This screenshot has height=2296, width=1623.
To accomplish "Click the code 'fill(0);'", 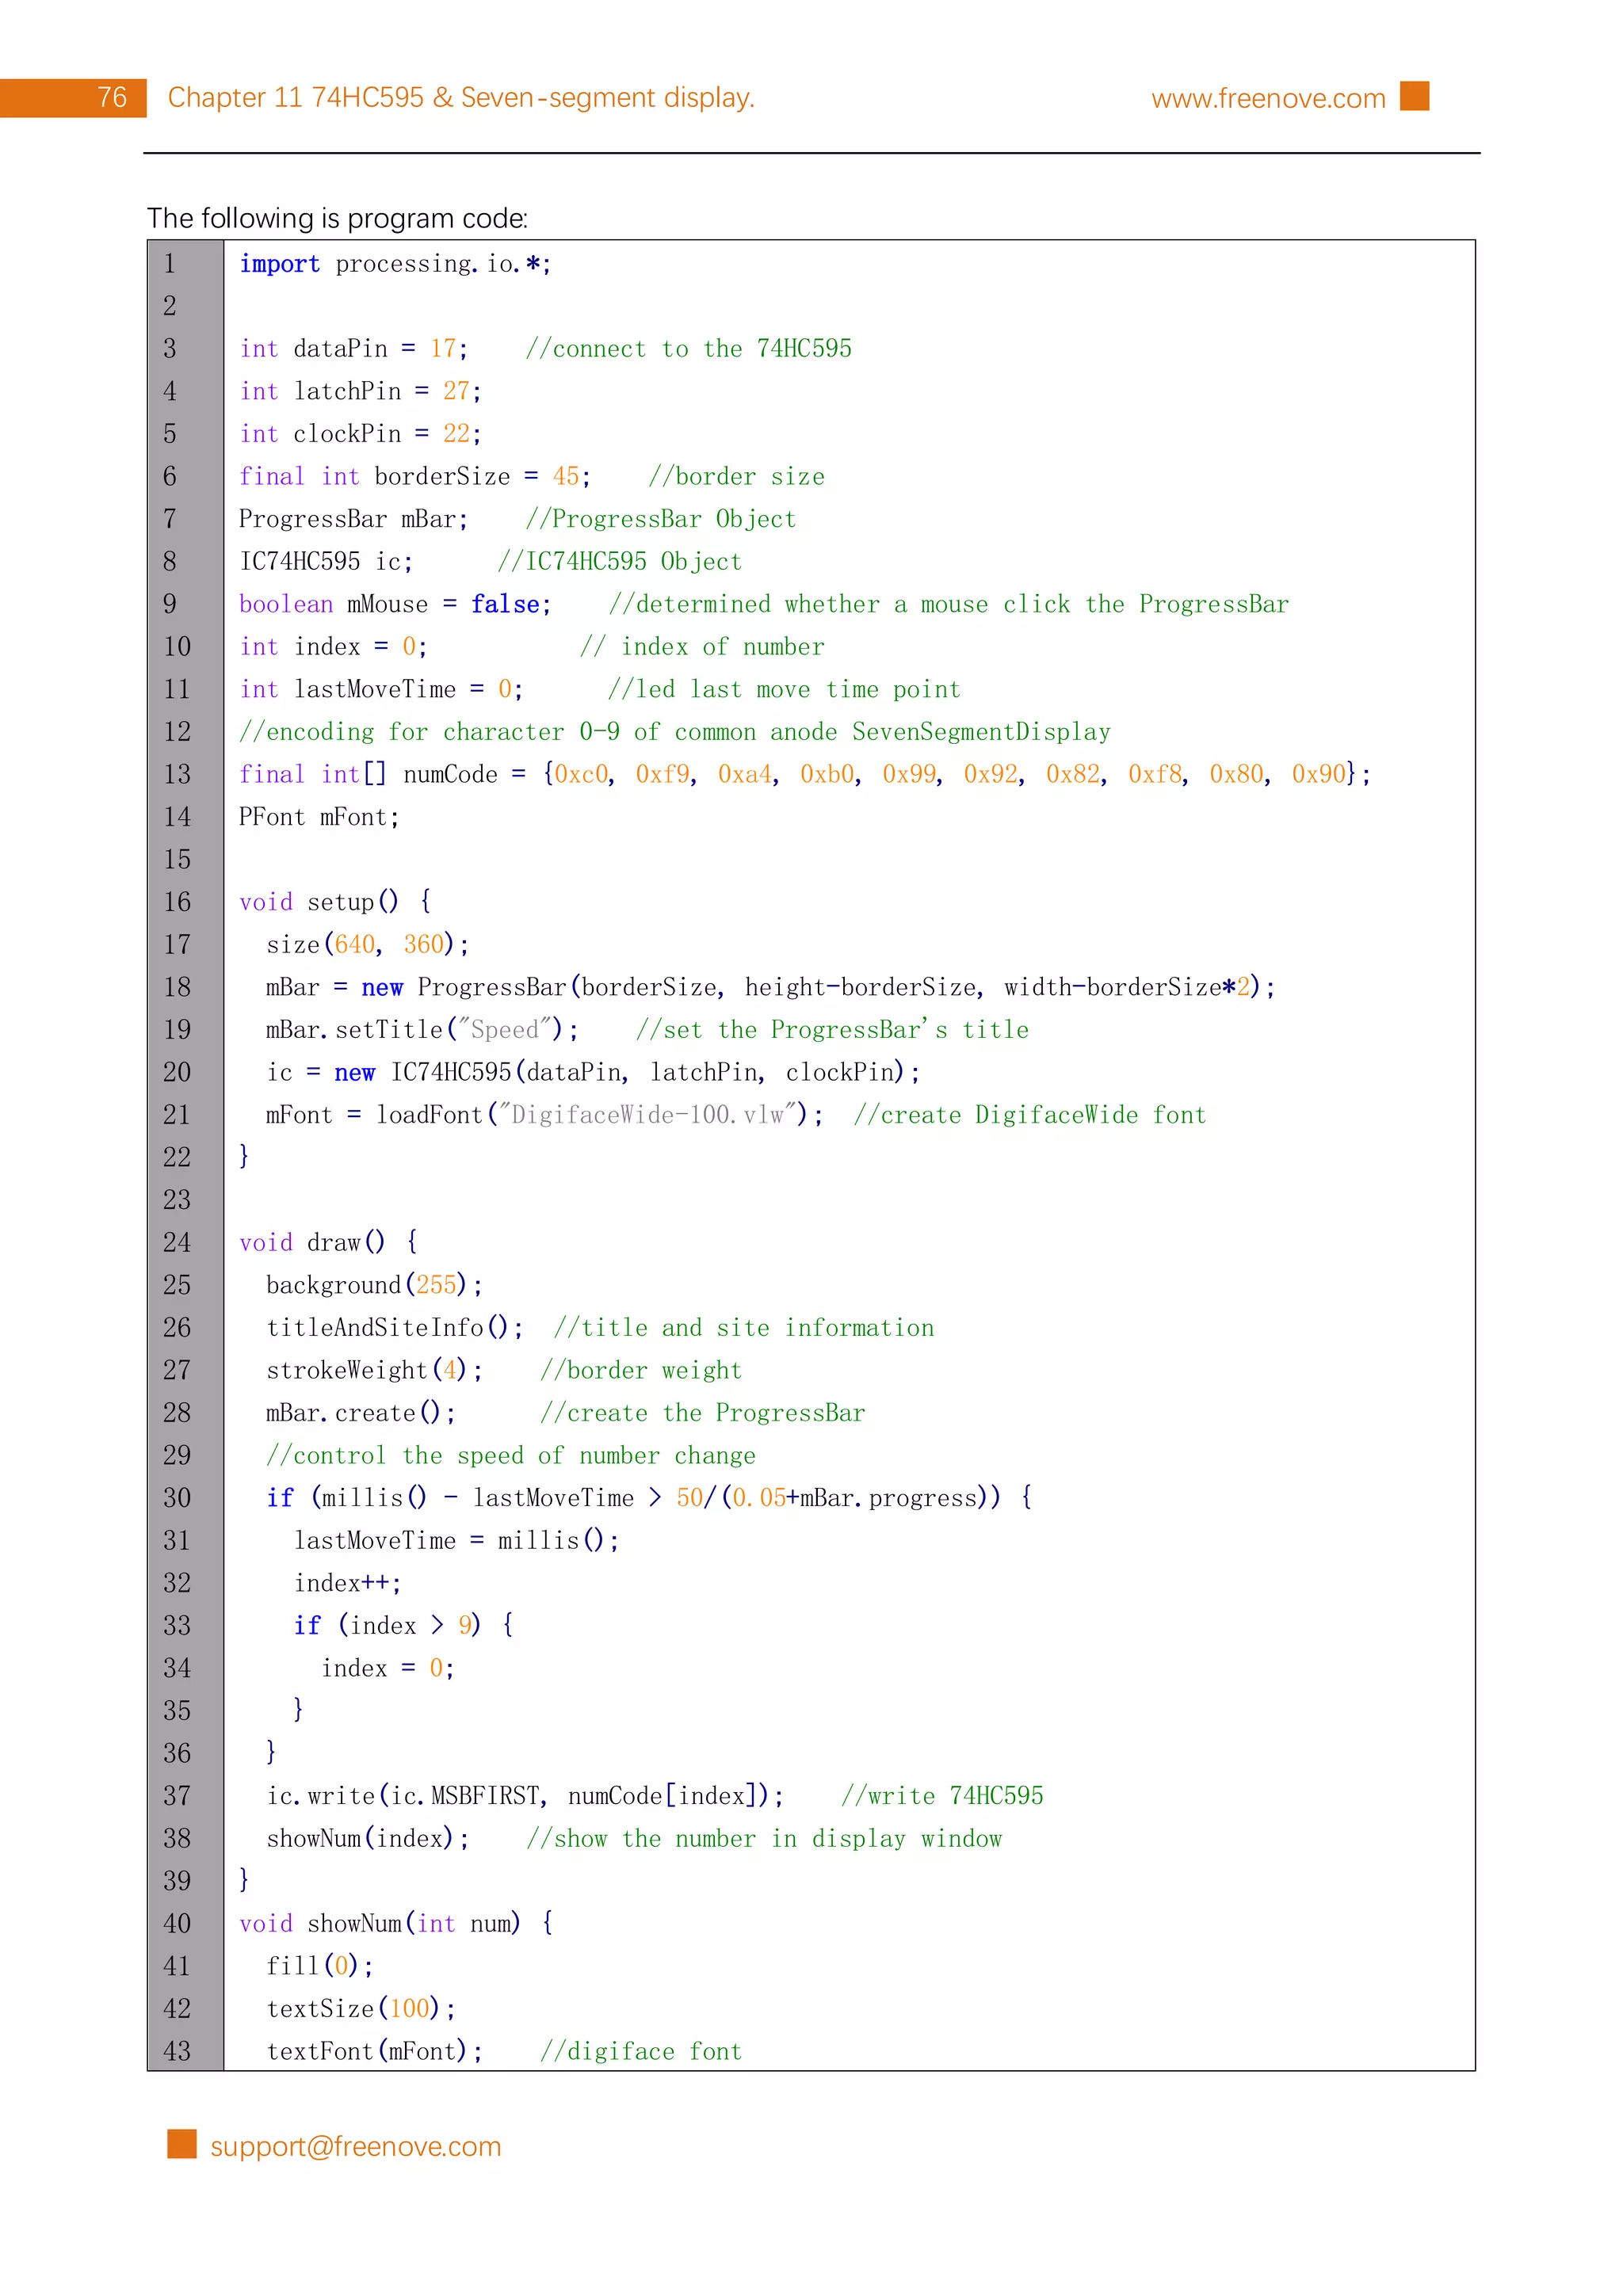I will pyautogui.click(x=320, y=1966).
